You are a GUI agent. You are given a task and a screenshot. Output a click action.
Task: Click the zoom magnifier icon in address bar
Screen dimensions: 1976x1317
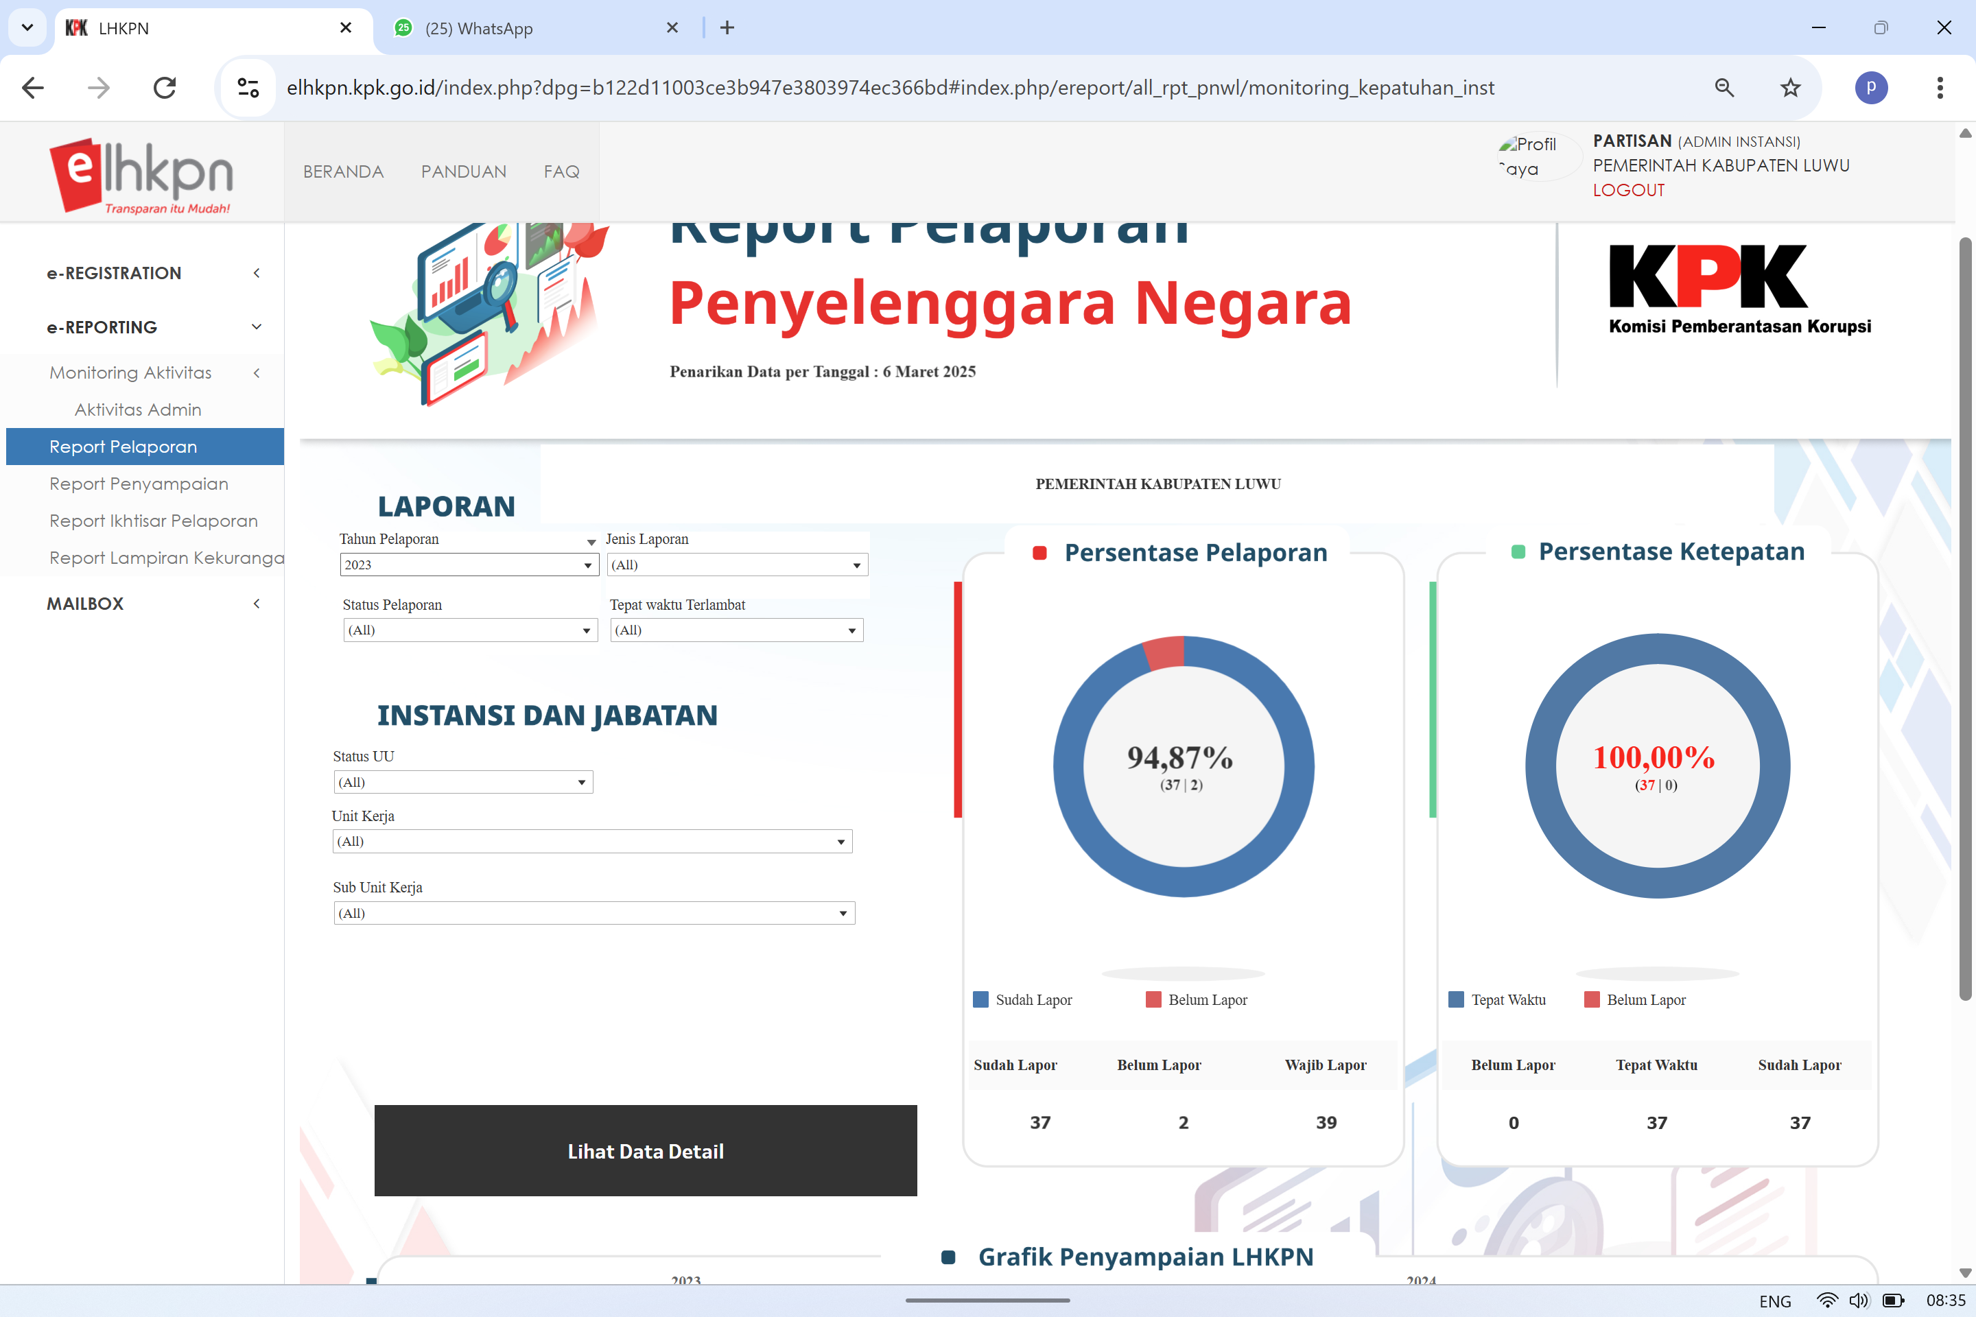1724,87
